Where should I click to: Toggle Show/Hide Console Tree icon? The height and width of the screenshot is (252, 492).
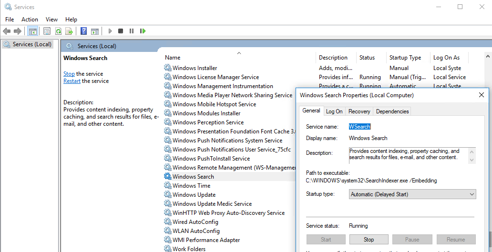[x=33, y=31]
